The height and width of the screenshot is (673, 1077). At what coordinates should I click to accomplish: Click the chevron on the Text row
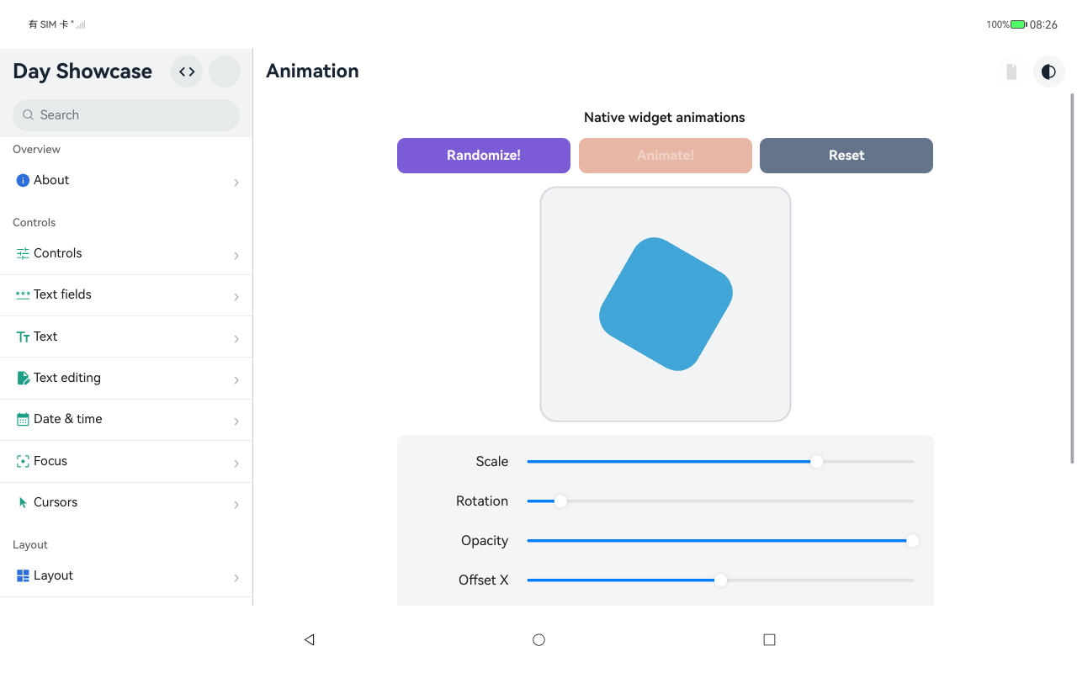click(x=236, y=338)
